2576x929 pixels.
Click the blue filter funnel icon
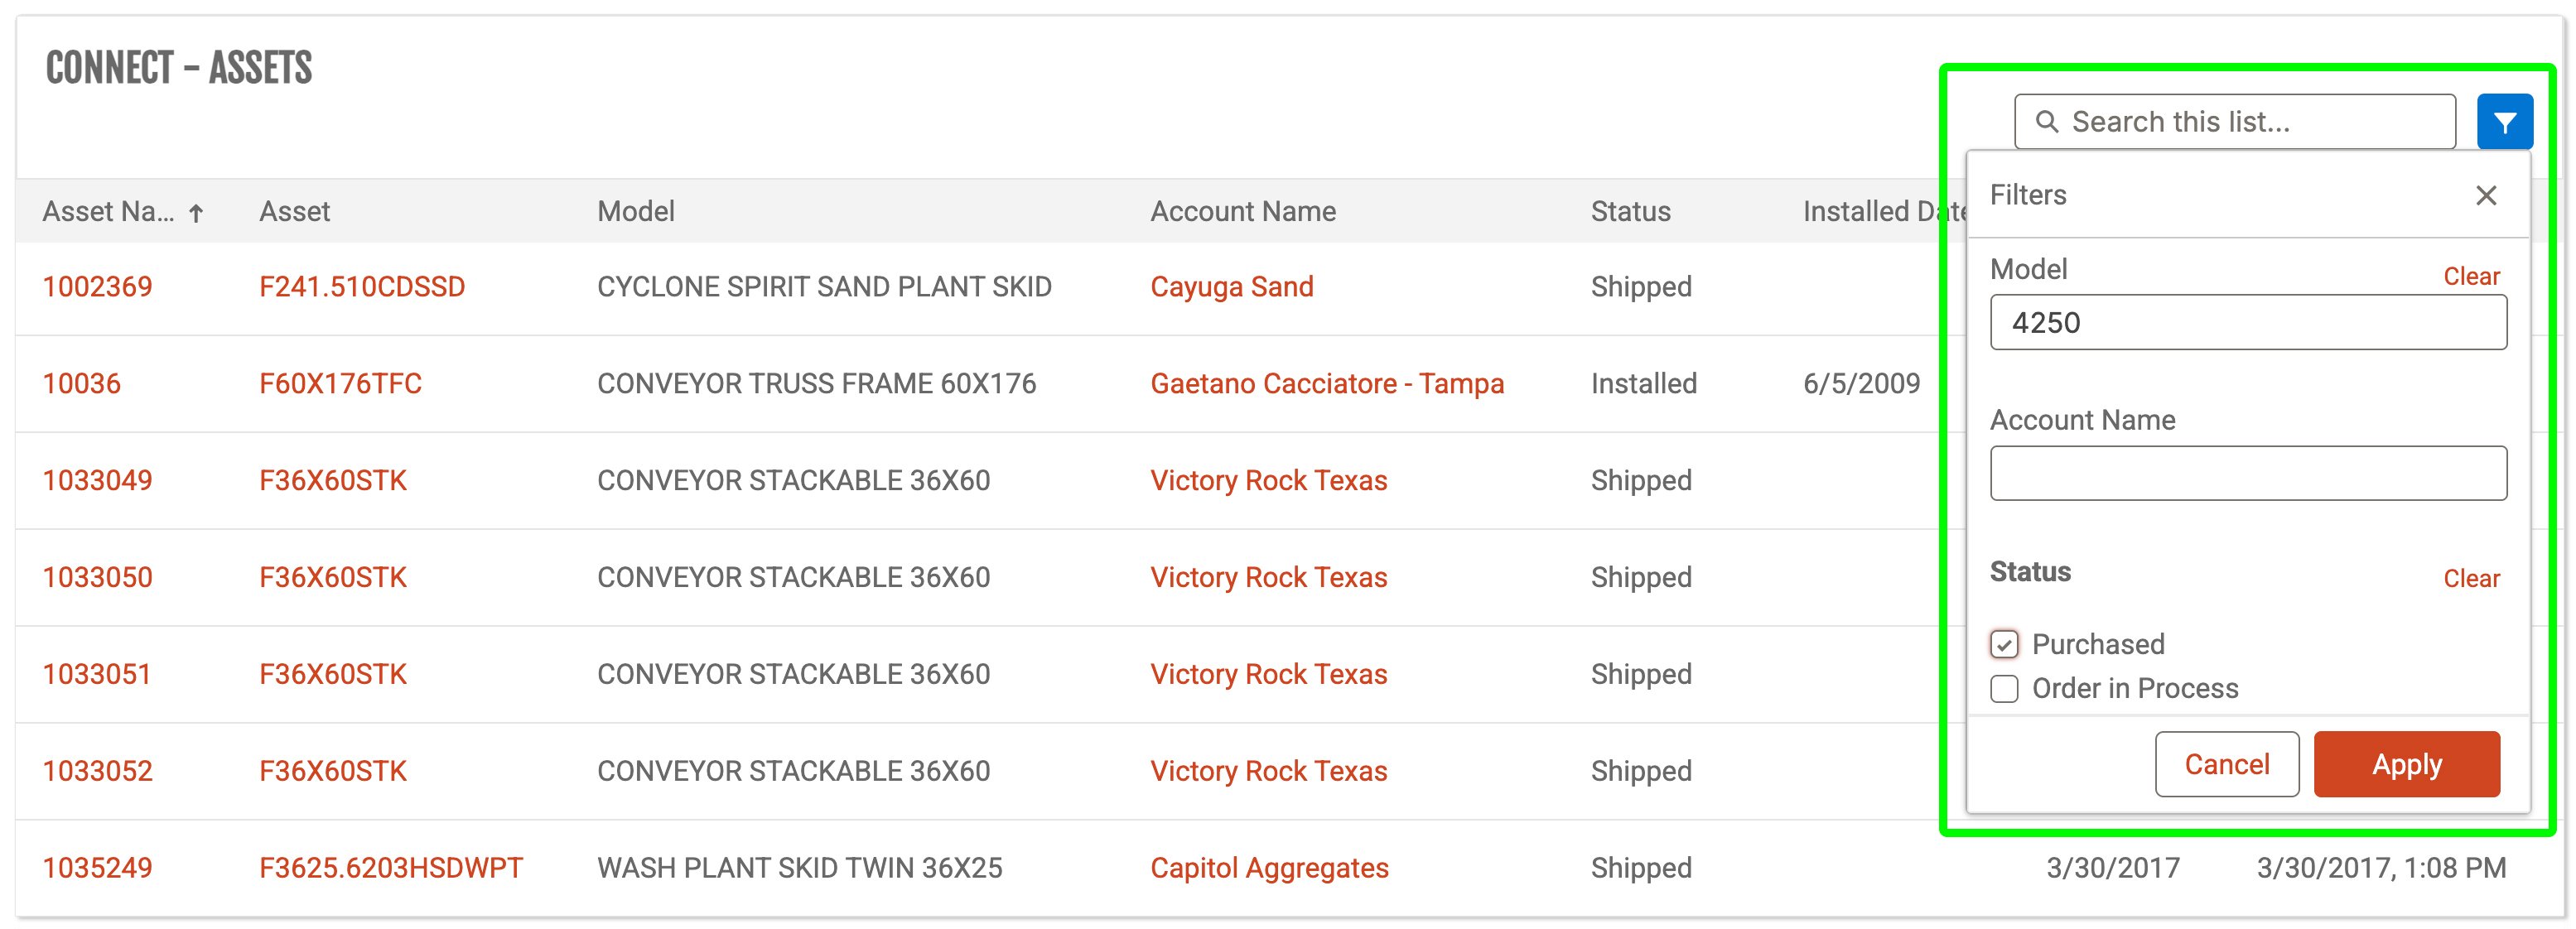[x=2503, y=122]
